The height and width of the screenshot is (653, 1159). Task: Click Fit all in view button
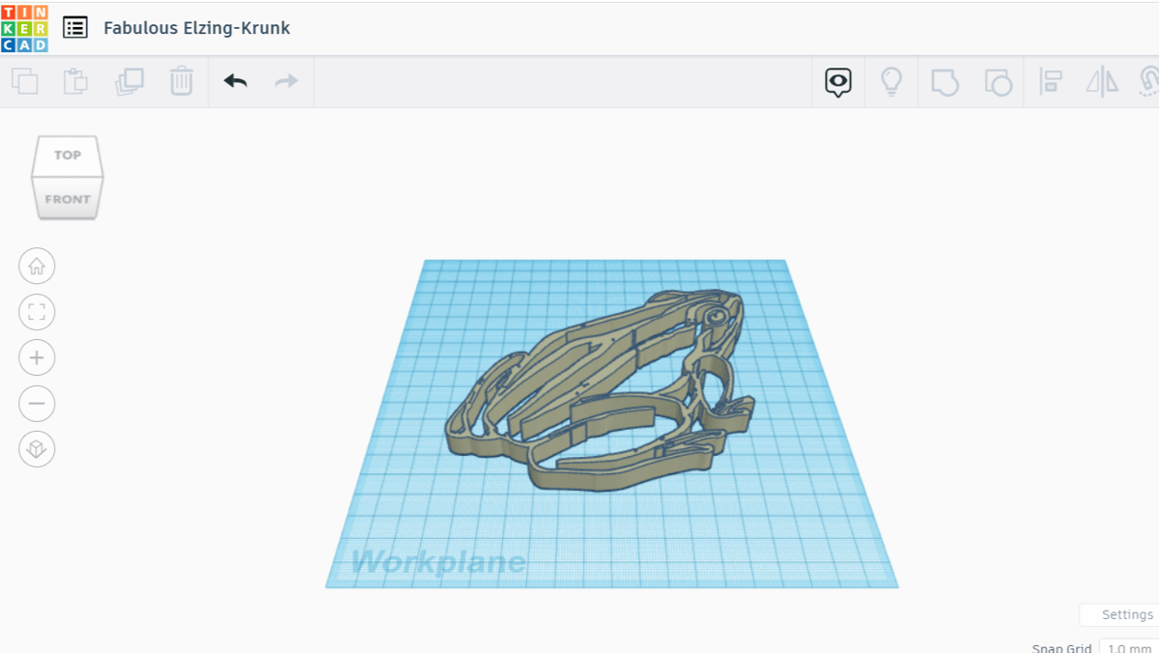tap(37, 312)
